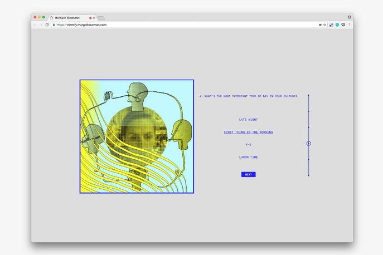The image size is (383, 255).
Task: Click the browser forward arrow
Action: pos(41,24)
